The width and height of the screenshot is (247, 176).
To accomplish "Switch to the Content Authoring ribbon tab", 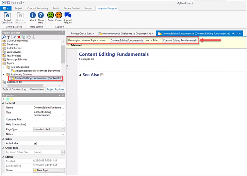I will tap(37, 8).
